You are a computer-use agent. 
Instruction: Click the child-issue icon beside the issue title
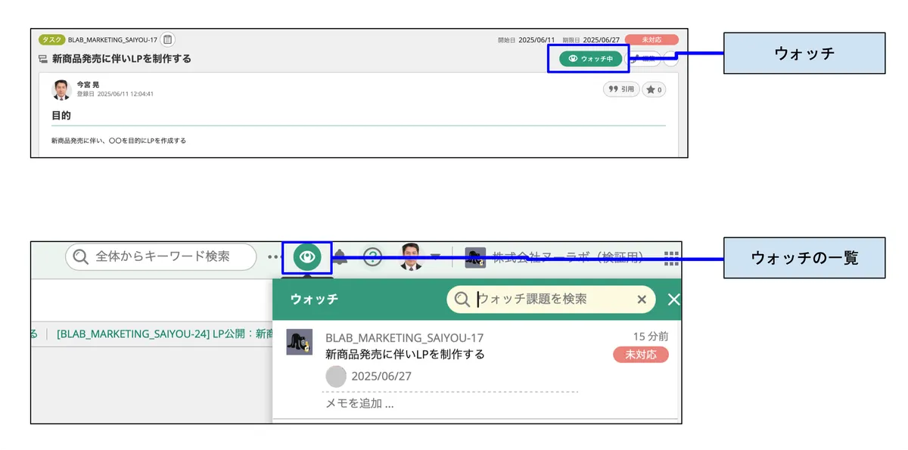(43, 59)
